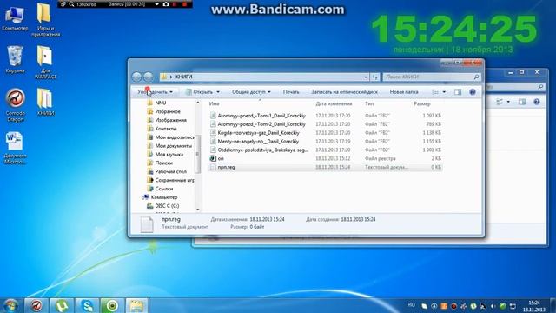The image size is (556, 313).
Task: Open the green disc app in taskbar
Action: tap(112, 305)
